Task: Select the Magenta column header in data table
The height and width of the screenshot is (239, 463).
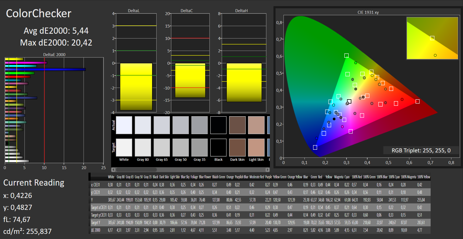Action: point(339,177)
